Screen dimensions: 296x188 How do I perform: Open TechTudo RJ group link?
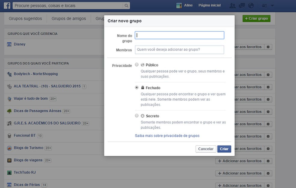point(25,172)
